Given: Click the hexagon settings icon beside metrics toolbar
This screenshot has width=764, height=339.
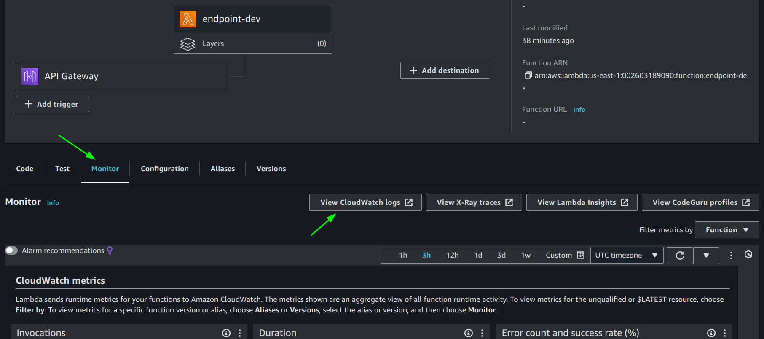Looking at the screenshot, I should coord(748,254).
